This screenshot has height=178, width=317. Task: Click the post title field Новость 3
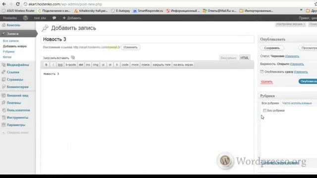click(148, 39)
